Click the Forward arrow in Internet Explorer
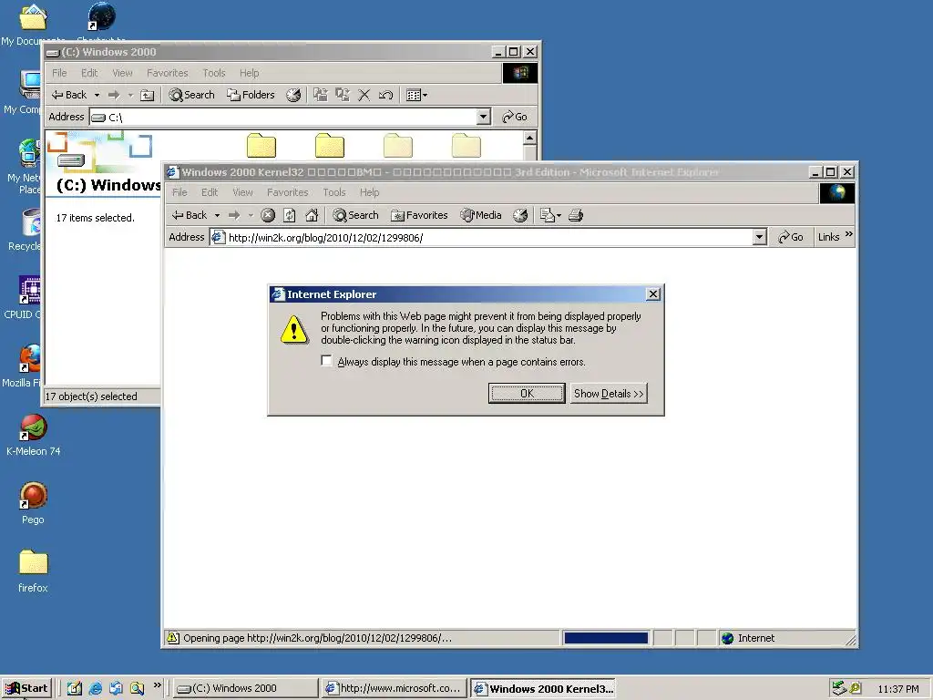Screen dimensions: 933x700 [x=234, y=215]
